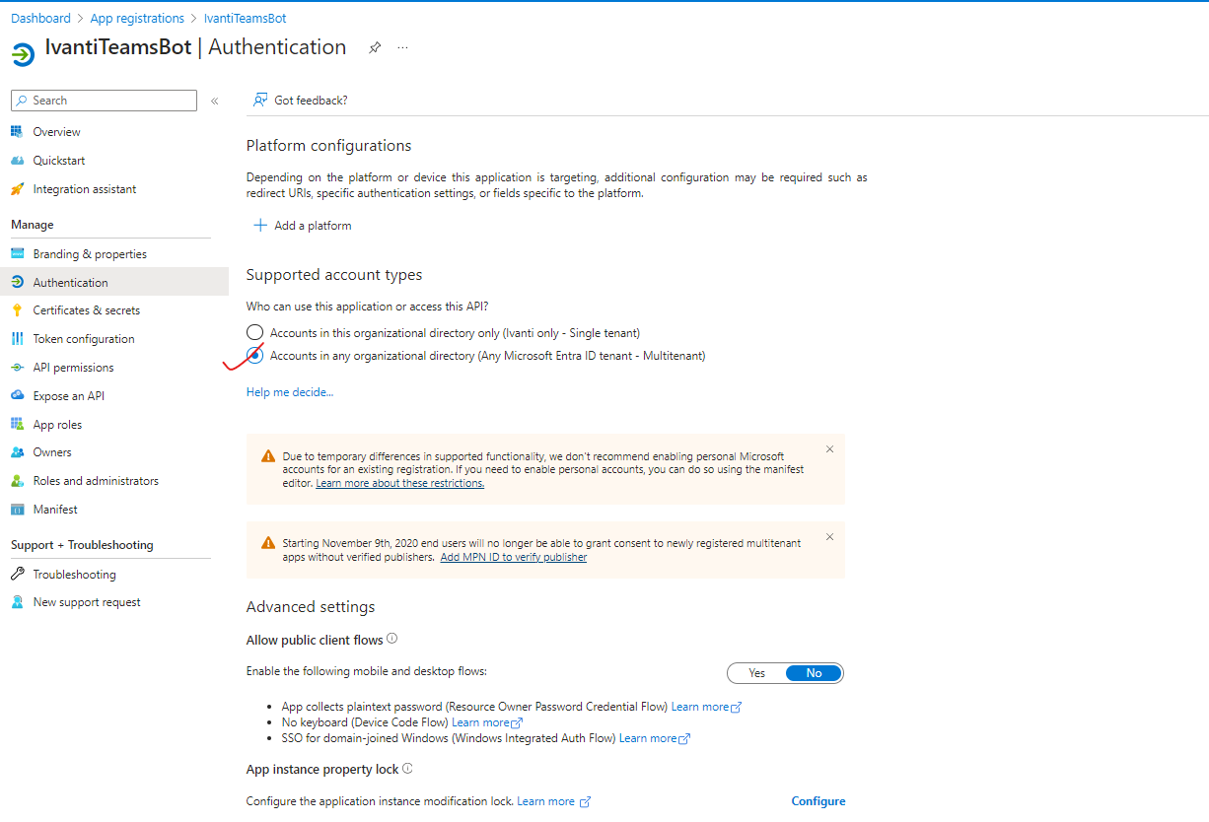The image size is (1209, 822).
Task: Open the more options ellipsis menu
Action: coord(401,47)
